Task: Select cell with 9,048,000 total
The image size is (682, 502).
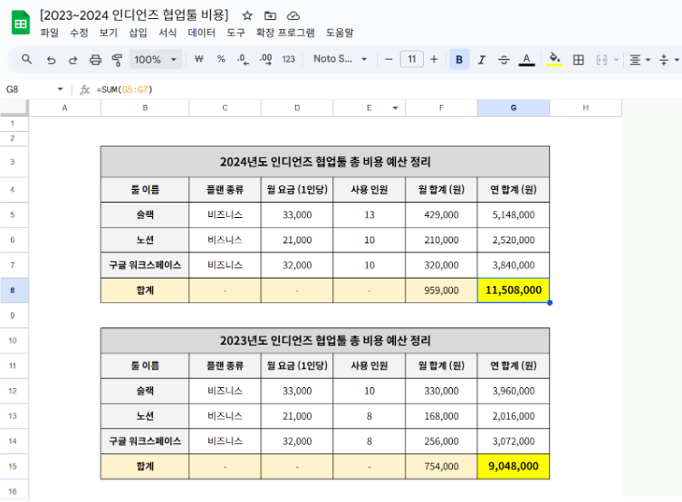Action: [x=514, y=467]
